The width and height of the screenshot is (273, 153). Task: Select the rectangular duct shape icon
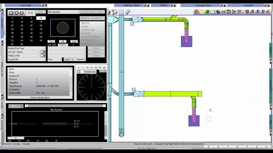click(x=11, y=13)
